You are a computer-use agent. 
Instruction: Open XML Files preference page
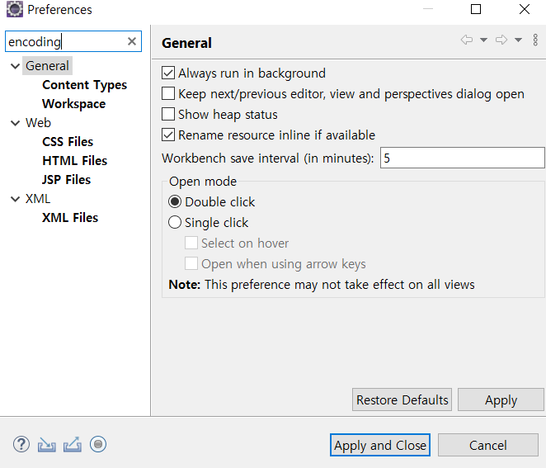coord(70,218)
